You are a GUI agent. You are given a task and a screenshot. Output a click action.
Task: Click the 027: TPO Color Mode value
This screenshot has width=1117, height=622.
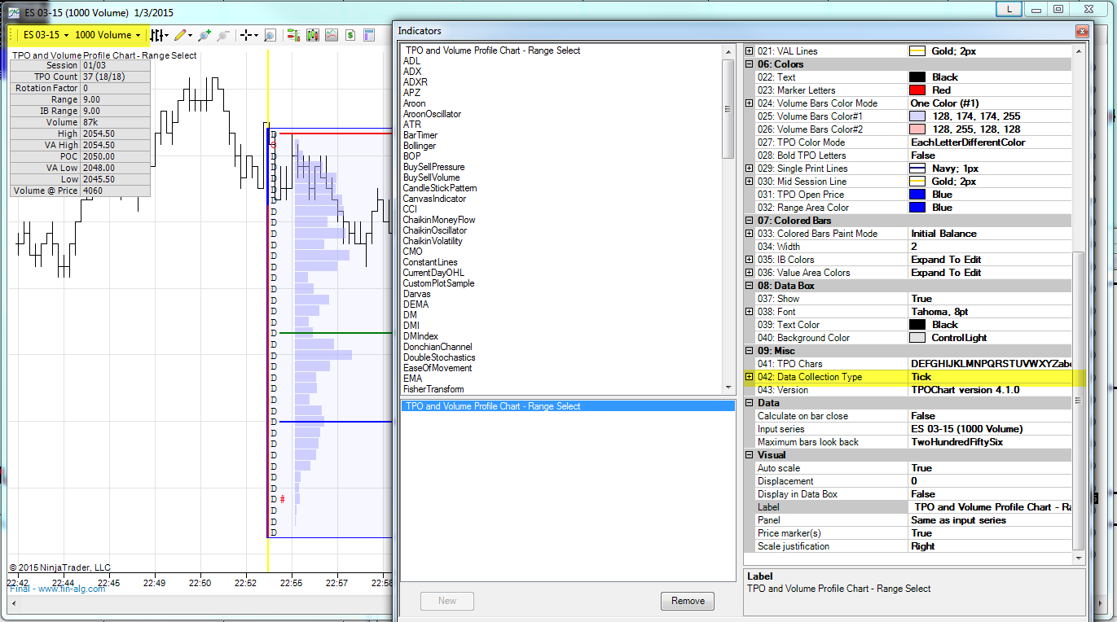(x=990, y=142)
